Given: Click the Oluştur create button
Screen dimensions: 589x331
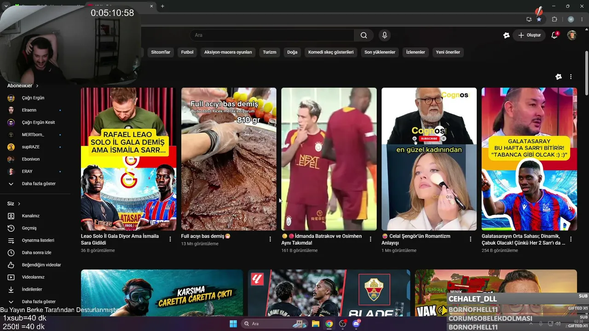Looking at the screenshot, I should click(x=529, y=35).
